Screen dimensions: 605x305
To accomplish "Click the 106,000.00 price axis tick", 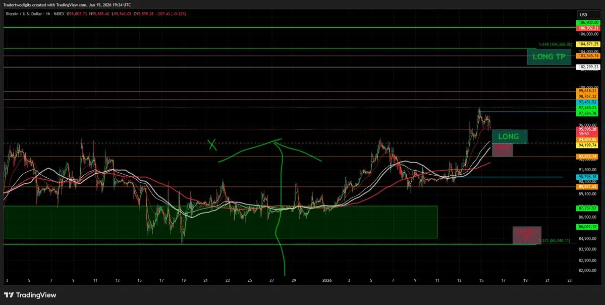I will point(588,34).
